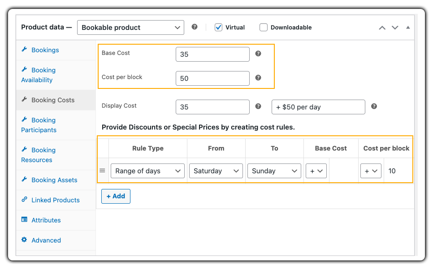Click the Cost per block column header
This screenshot has height=268, width=433.
(386, 148)
